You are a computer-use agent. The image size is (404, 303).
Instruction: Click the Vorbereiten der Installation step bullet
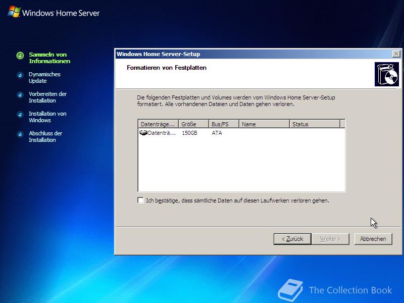20,95
